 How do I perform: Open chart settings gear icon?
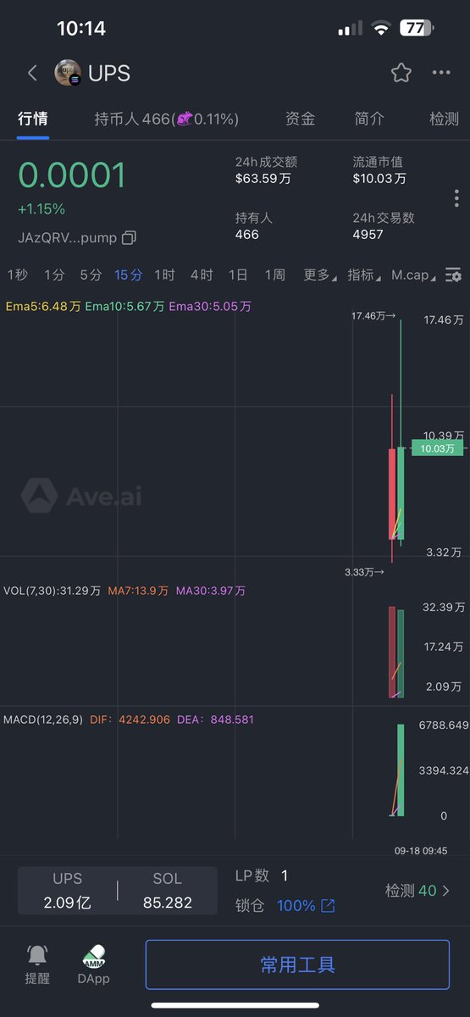[454, 275]
